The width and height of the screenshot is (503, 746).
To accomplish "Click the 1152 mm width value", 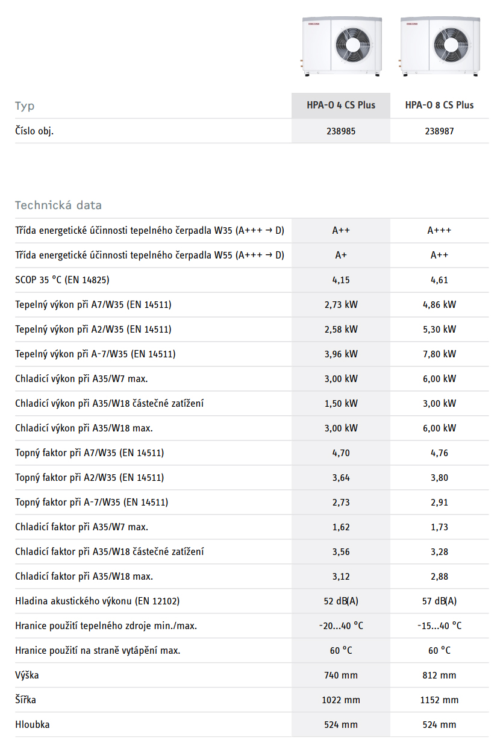I will (439, 700).
